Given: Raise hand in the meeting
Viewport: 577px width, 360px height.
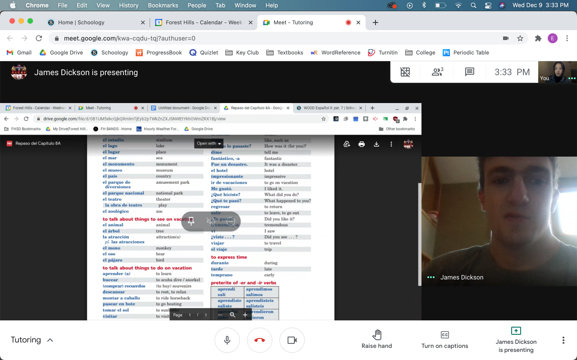Looking at the screenshot, I should point(377,340).
